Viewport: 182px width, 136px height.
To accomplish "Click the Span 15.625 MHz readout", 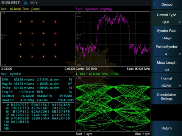I will pyautogui.click(x=138, y=69).
